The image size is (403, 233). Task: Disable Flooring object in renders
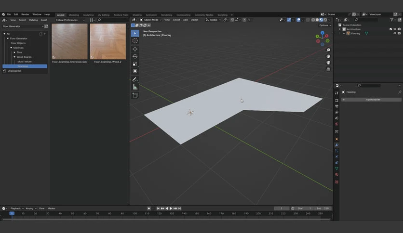pyautogui.click(x=399, y=33)
